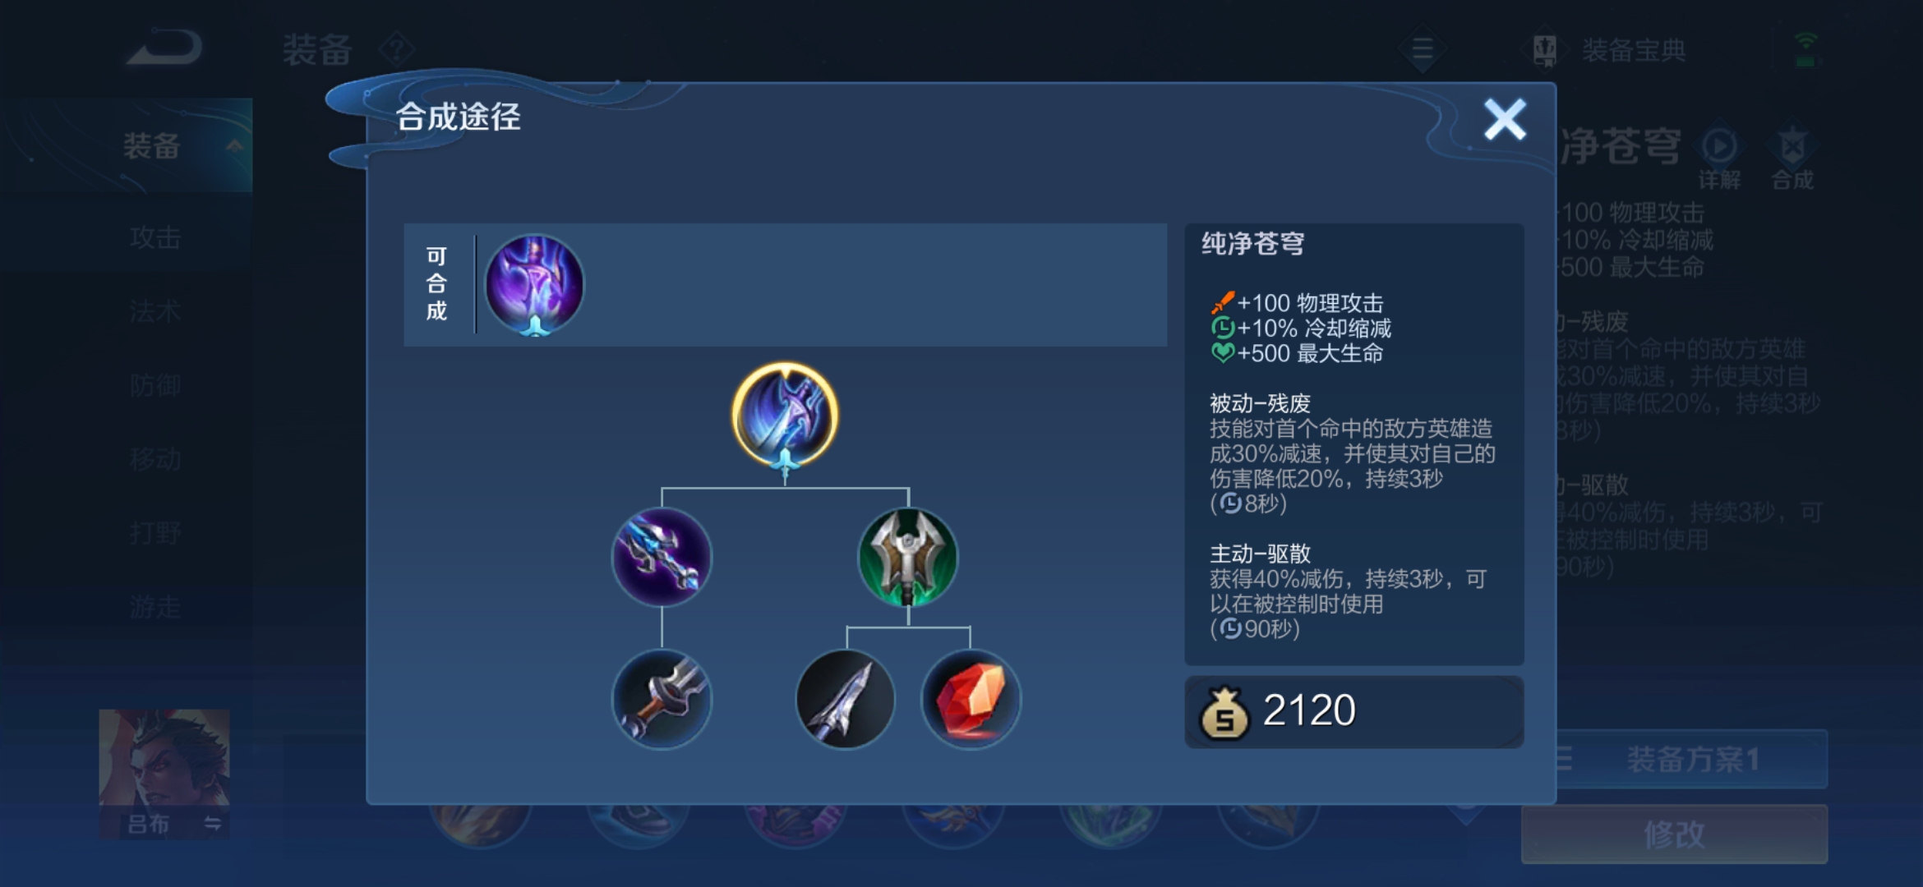Open the 装备方案1 build selector
Image resolution: width=1923 pixels, height=887 pixels.
pos(1691,759)
